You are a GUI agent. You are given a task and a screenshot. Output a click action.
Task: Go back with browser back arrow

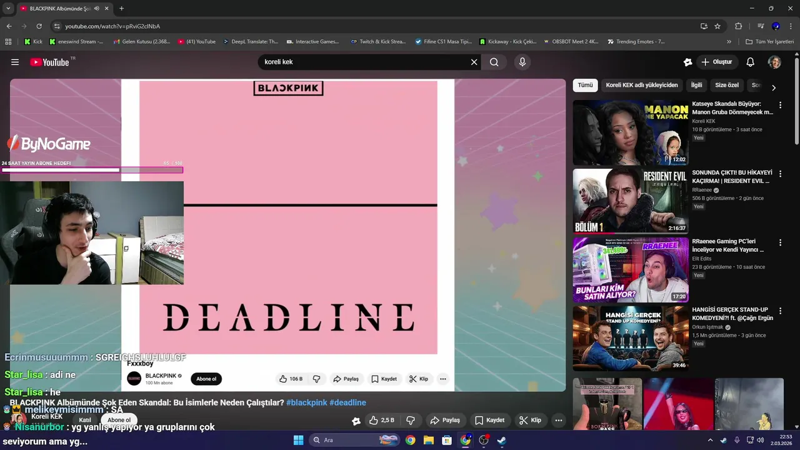point(9,26)
